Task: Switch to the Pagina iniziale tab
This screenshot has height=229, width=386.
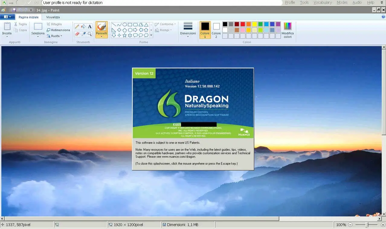Action: [x=29, y=17]
